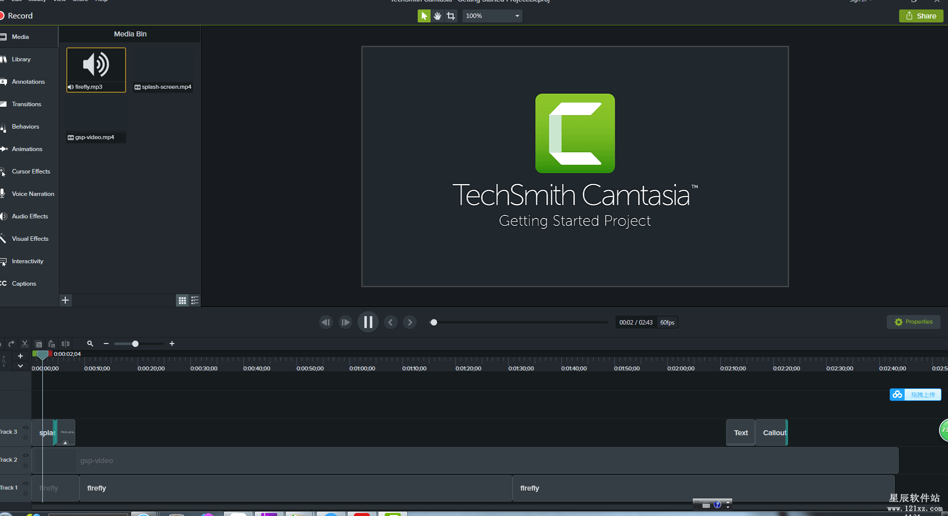Click the timeline playhead marker

tap(42, 354)
